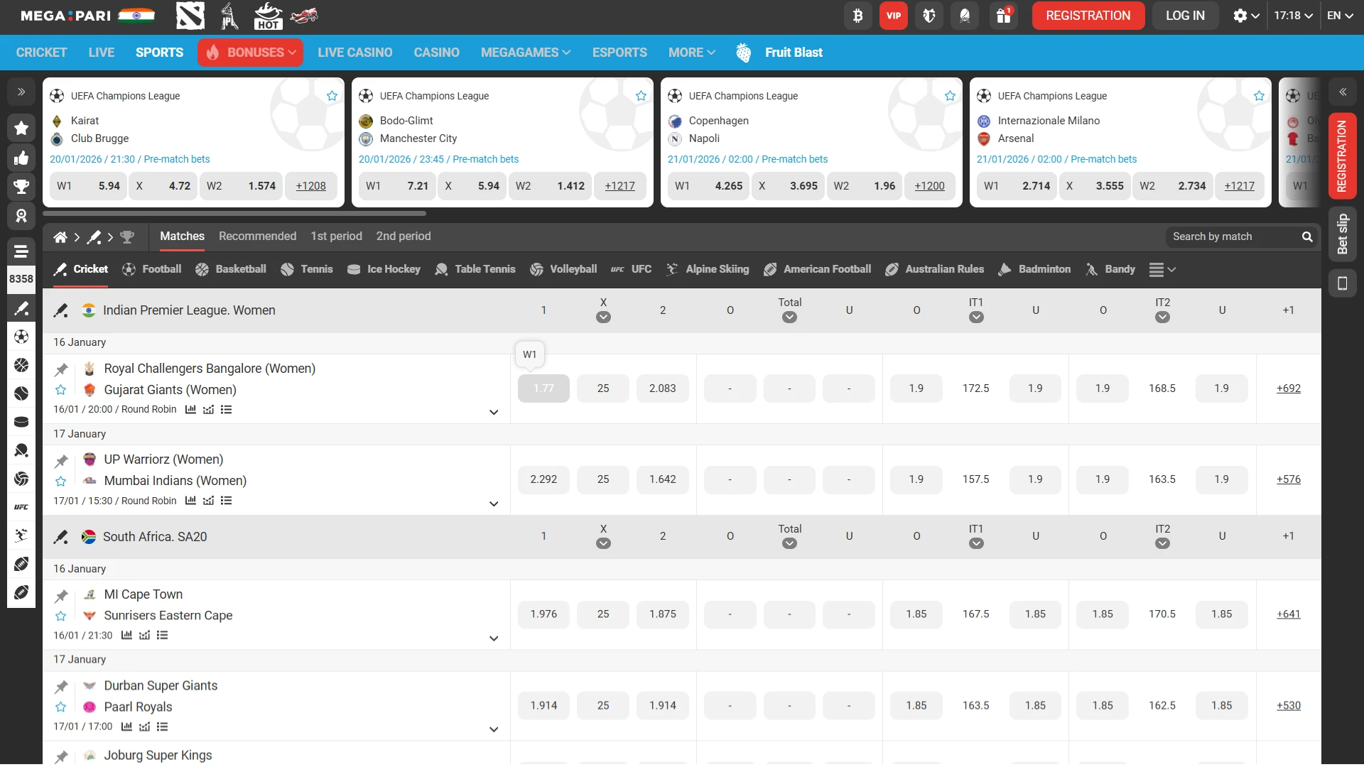Switch to the Recommended tab

257,236
